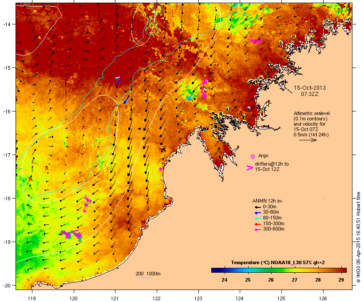
Task: Click the 124 longitude axis label
Action: (240, 298)
